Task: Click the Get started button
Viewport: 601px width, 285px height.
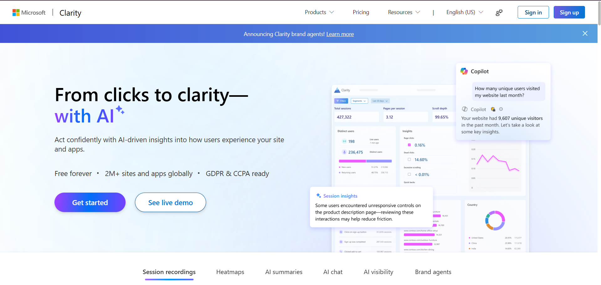Action: coord(90,202)
